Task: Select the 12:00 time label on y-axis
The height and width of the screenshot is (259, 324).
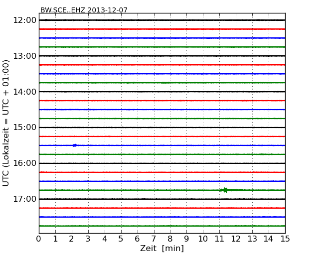Action: (25, 20)
